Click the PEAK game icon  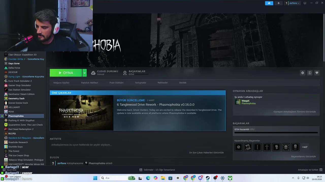[x=6, y=111]
